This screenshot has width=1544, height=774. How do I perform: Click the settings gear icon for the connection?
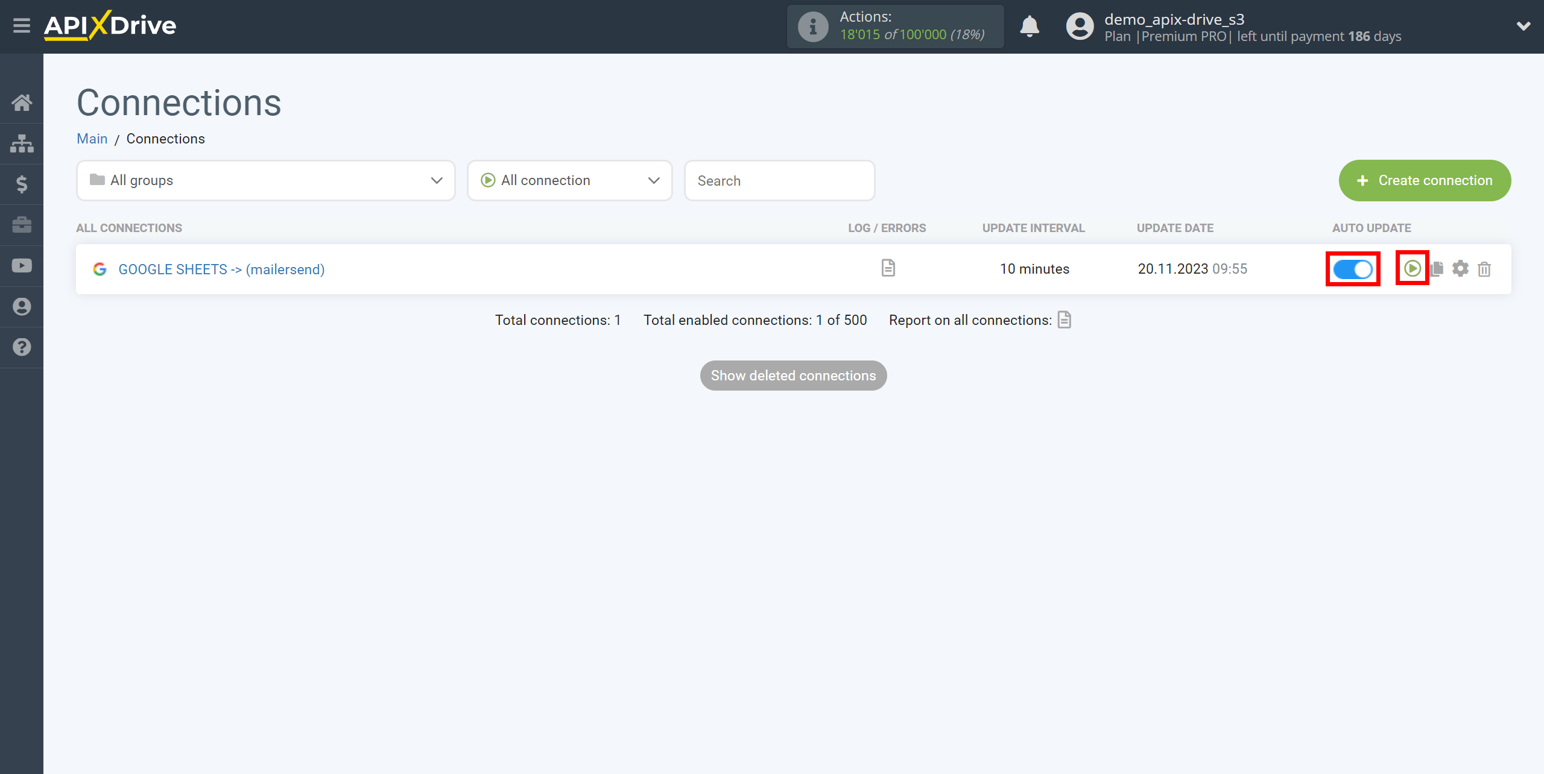[x=1461, y=268]
